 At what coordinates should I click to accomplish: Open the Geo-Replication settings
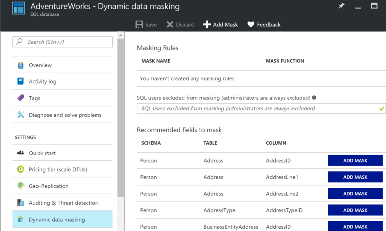(63, 186)
